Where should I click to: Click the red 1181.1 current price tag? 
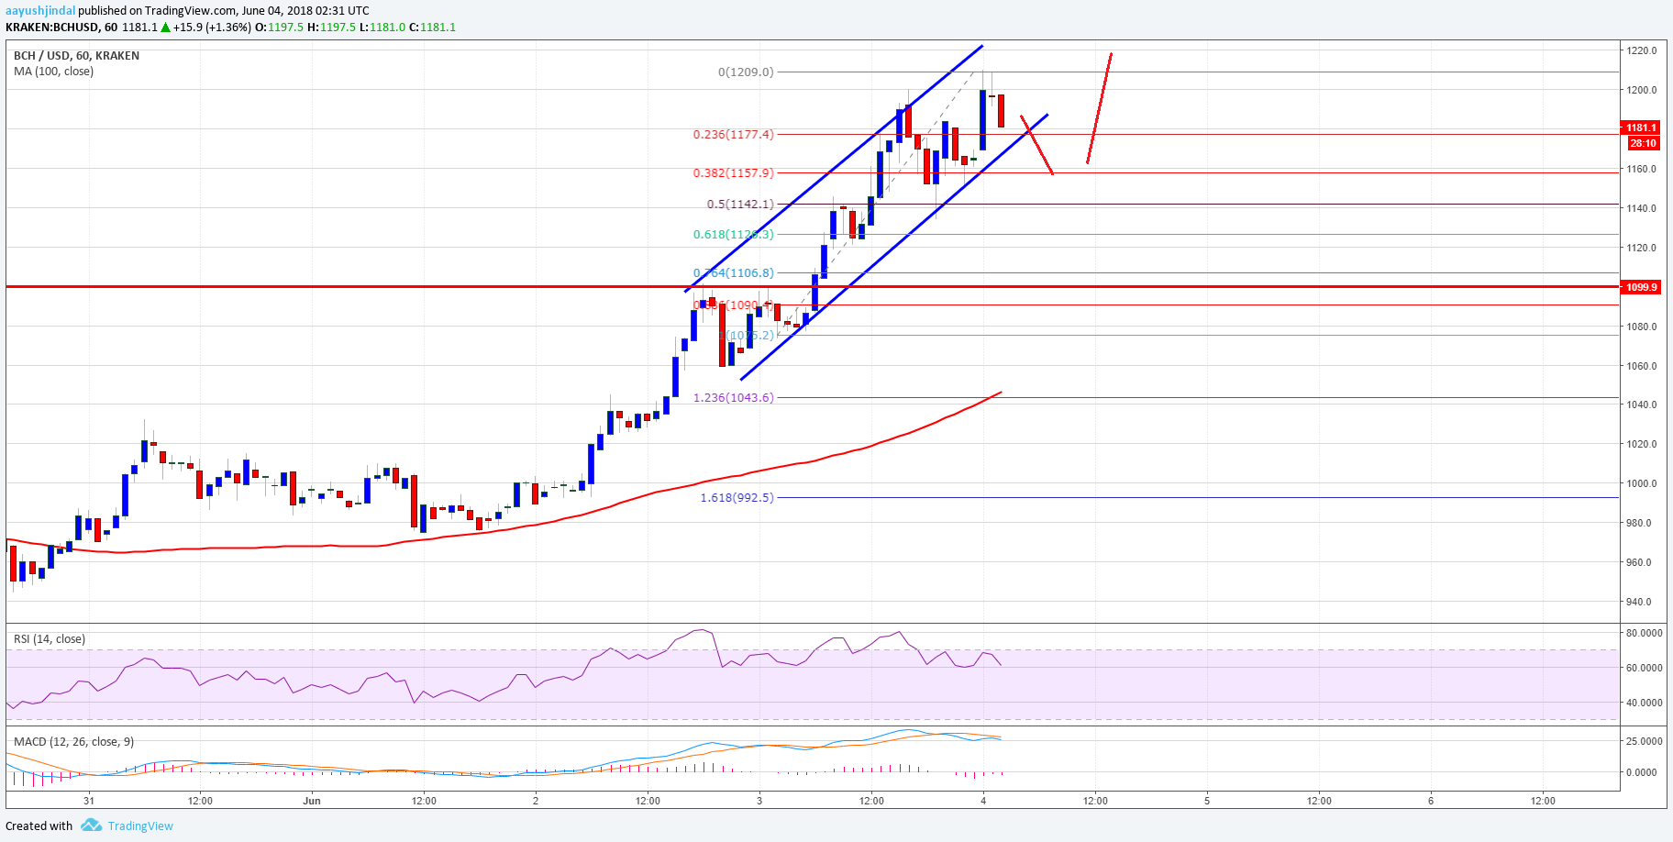1641,127
